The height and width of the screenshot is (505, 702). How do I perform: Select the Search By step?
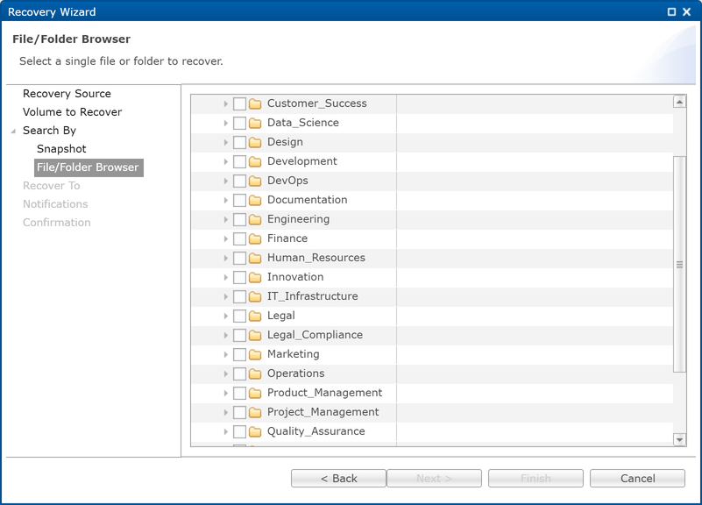click(x=49, y=131)
